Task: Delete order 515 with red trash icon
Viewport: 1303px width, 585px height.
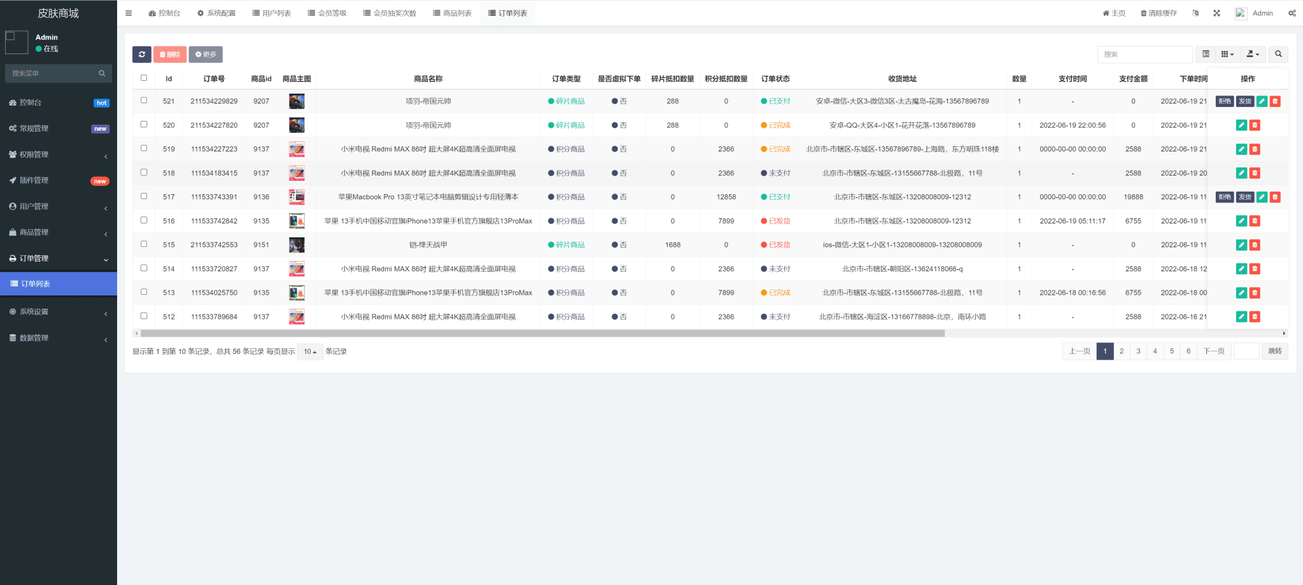Action: click(x=1255, y=244)
